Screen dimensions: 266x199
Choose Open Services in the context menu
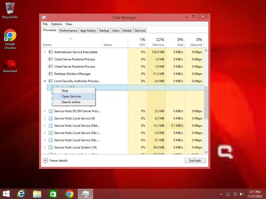[74, 96]
